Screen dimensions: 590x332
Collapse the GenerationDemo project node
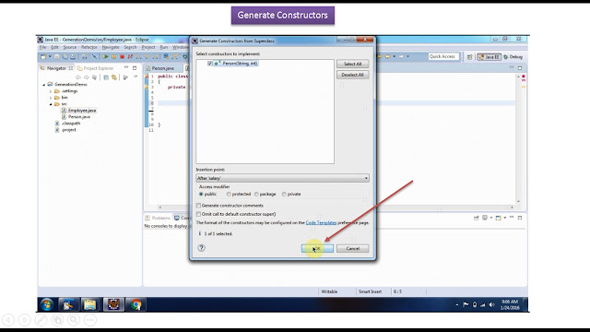pyautogui.click(x=44, y=85)
